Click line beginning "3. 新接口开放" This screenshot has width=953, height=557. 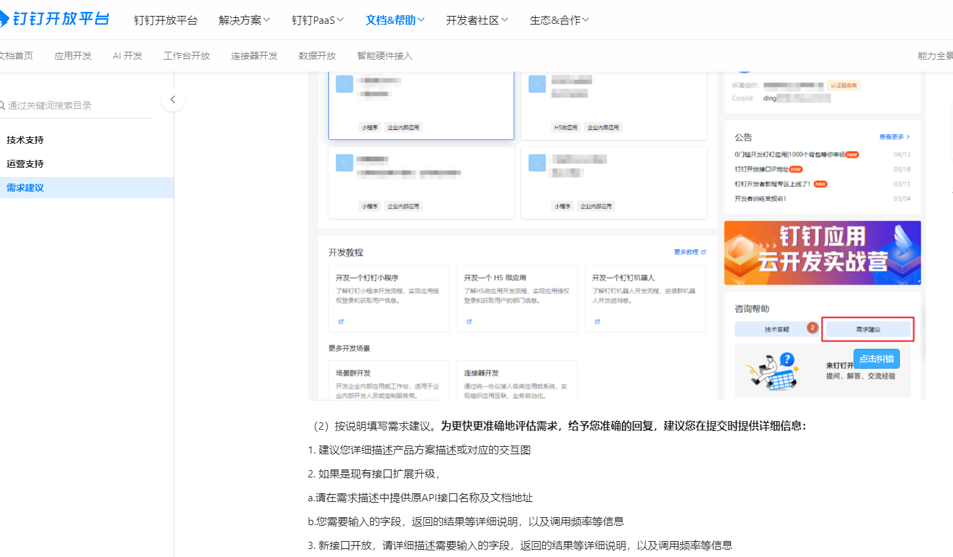point(520,546)
